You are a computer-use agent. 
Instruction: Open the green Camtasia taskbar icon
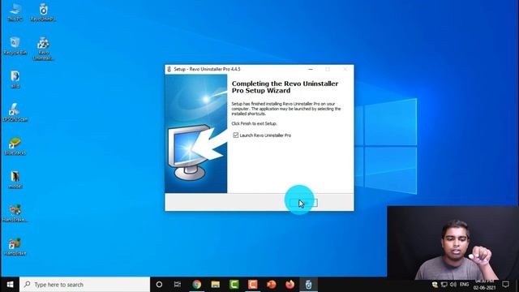point(234,285)
